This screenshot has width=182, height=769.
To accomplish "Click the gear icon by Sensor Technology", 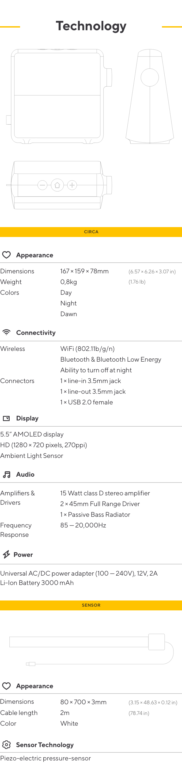I will (6, 744).
